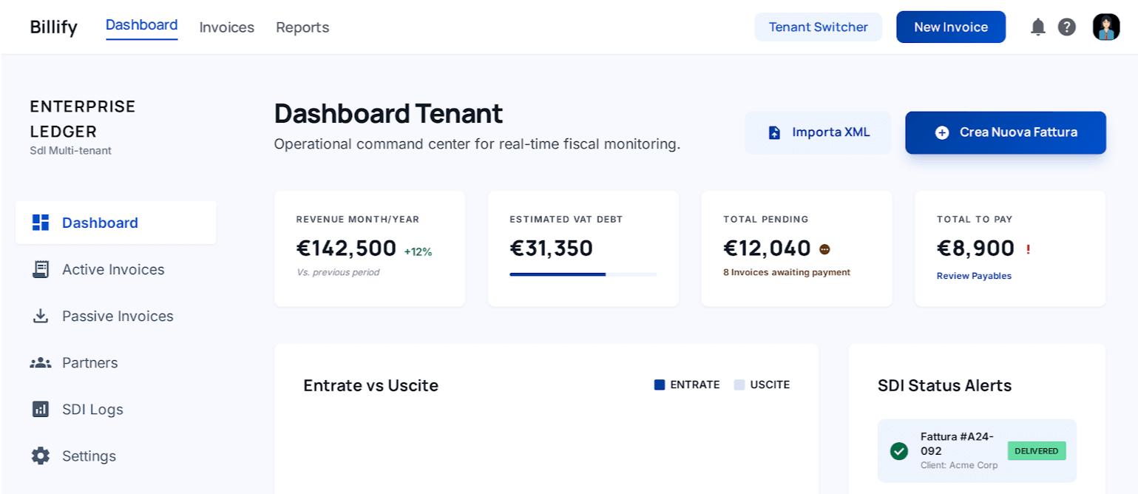Open the Tenant Switcher
This screenshot has width=1138, height=494.
818,27
